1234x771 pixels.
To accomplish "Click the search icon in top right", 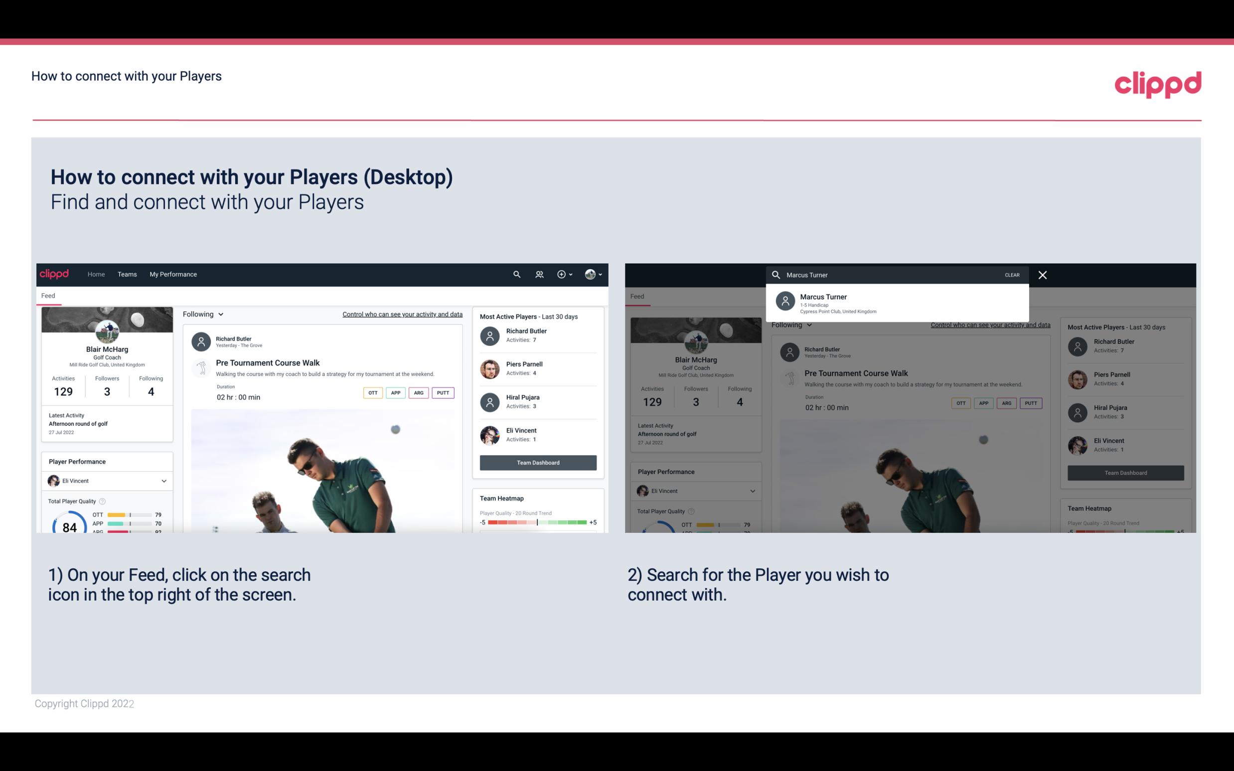I will 516,273.
